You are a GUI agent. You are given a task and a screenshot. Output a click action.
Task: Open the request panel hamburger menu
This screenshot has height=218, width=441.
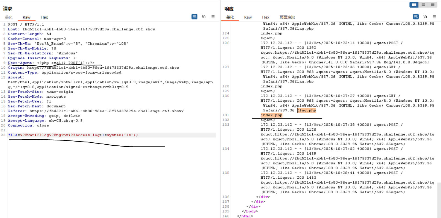tap(213, 17)
